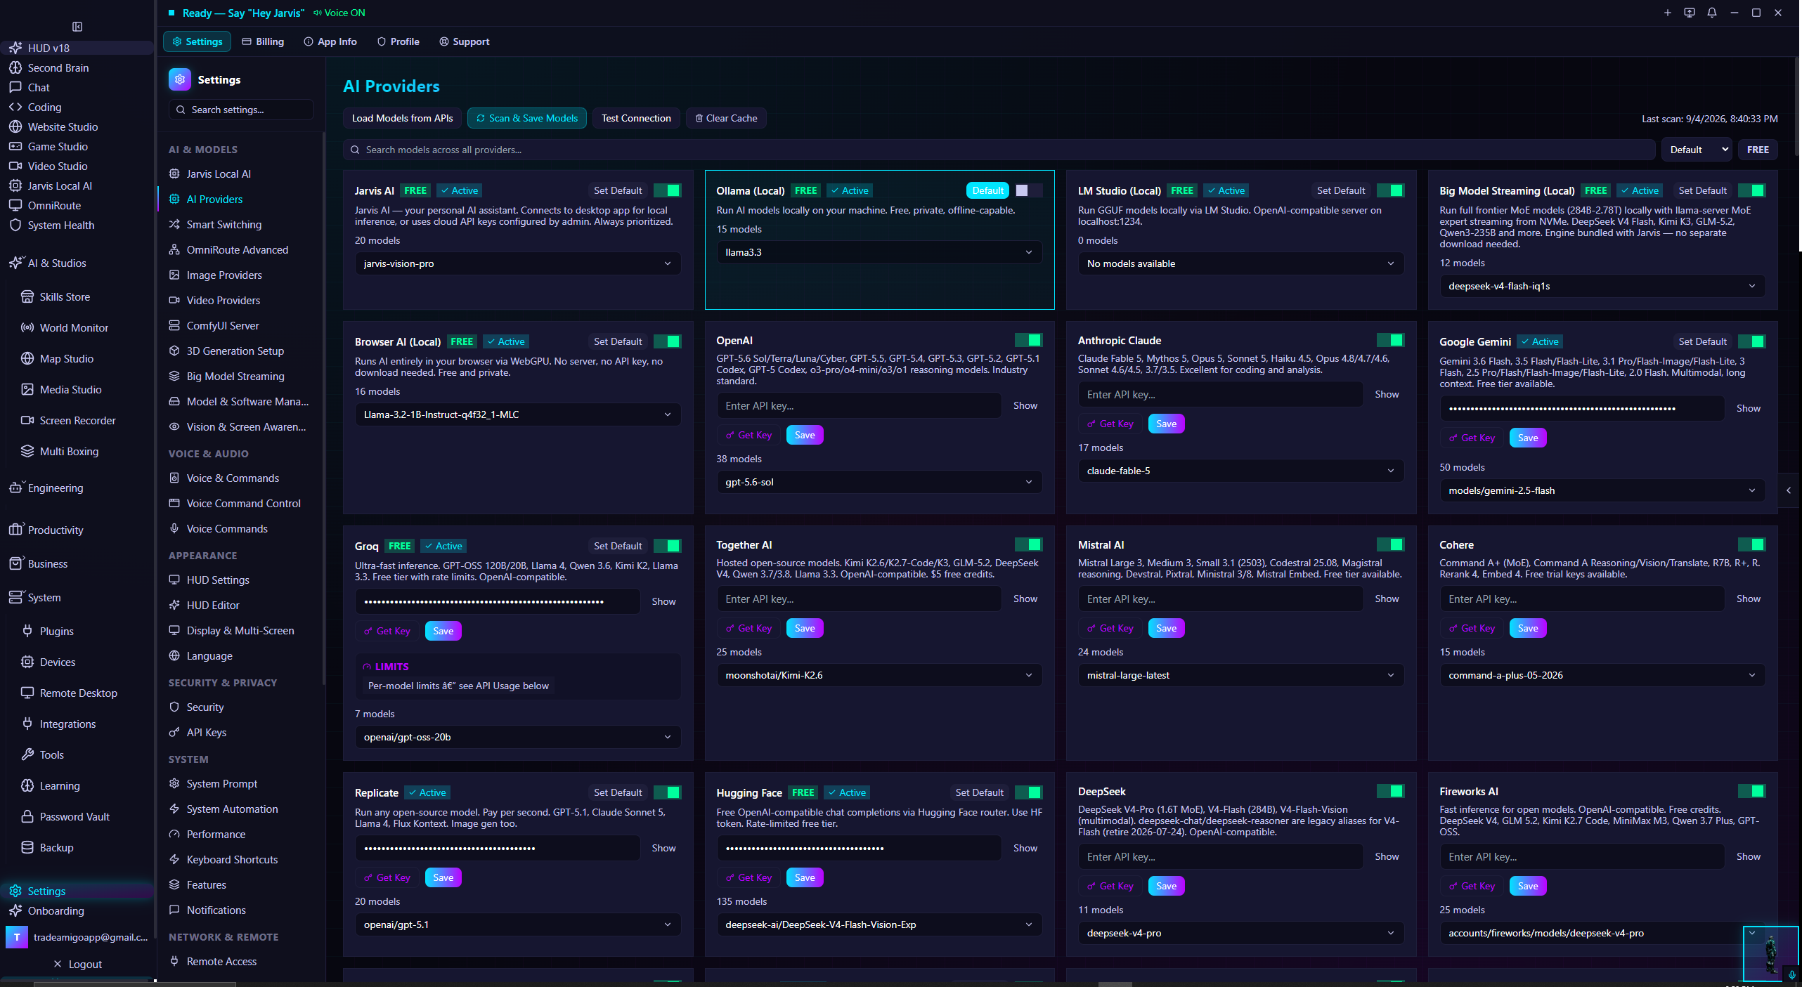Open the Default sort dropdown

click(x=1697, y=150)
